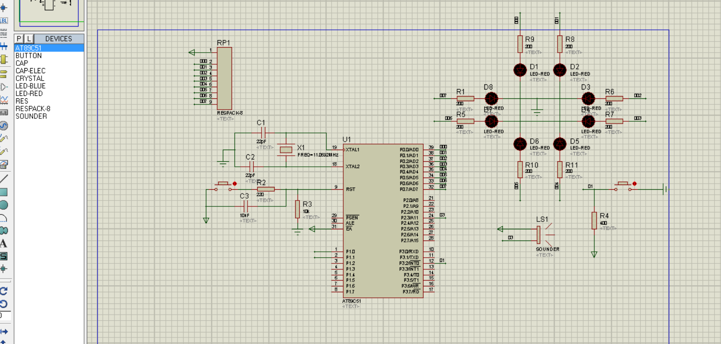
Task: Toggle the D1-net push-button actuator above R4
Action: 634,184
